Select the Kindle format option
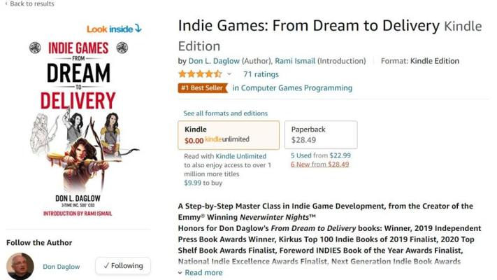Screen dimensions: 497x280 (229, 135)
